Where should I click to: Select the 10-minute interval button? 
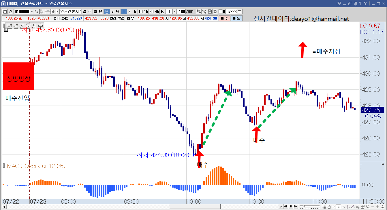[x=140, y=12]
